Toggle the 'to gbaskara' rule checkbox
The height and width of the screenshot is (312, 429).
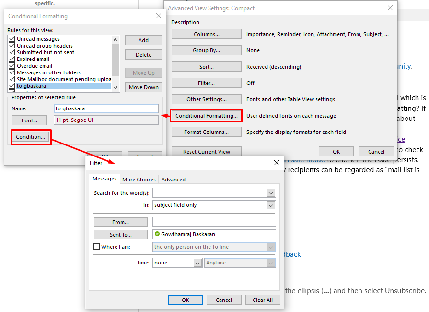[x=12, y=86]
